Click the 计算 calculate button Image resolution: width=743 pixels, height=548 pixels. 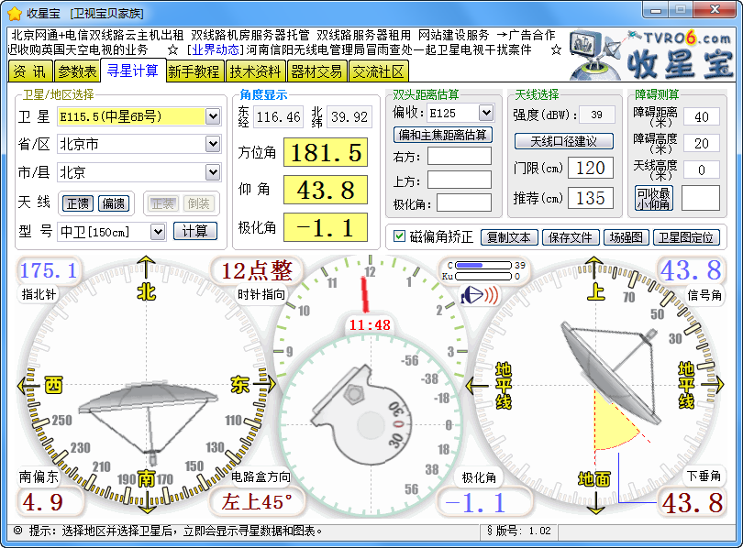[195, 232]
